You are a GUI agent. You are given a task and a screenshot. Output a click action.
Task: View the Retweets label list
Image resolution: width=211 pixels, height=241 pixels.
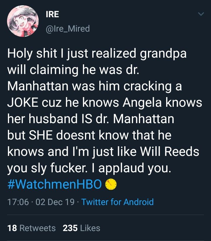pos(37,228)
